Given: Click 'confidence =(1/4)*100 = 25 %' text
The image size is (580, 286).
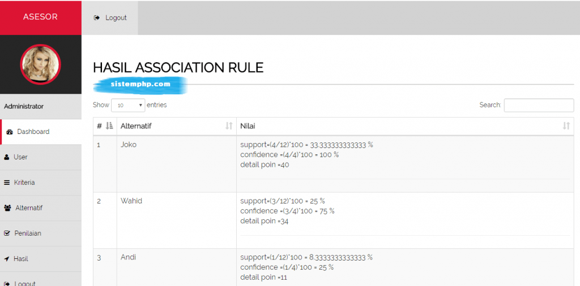Looking at the screenshot, I should 287,267.
